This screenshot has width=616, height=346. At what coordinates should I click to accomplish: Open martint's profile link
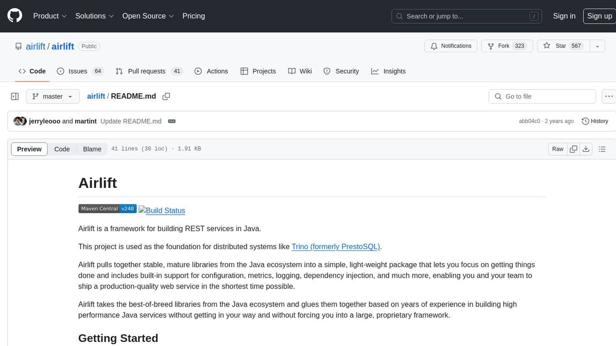[x=86, y=121]
